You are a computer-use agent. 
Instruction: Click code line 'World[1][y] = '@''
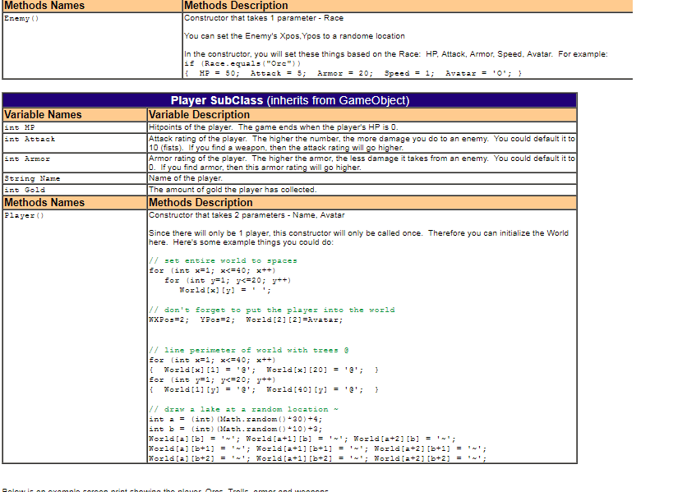click(x=210, y=390)
